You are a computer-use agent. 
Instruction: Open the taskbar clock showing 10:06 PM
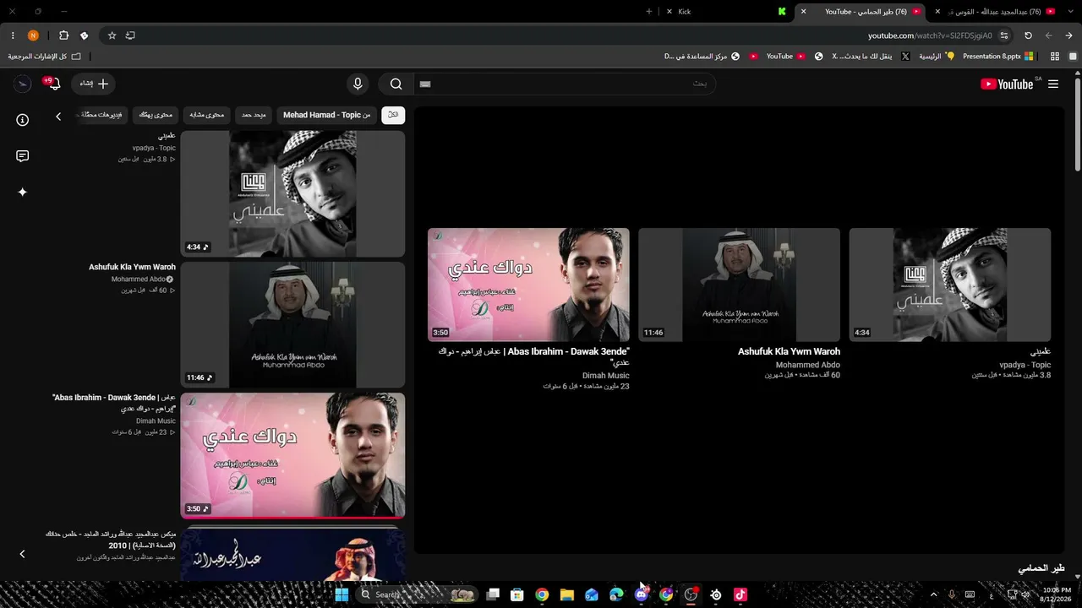(x=1057, y=594)
